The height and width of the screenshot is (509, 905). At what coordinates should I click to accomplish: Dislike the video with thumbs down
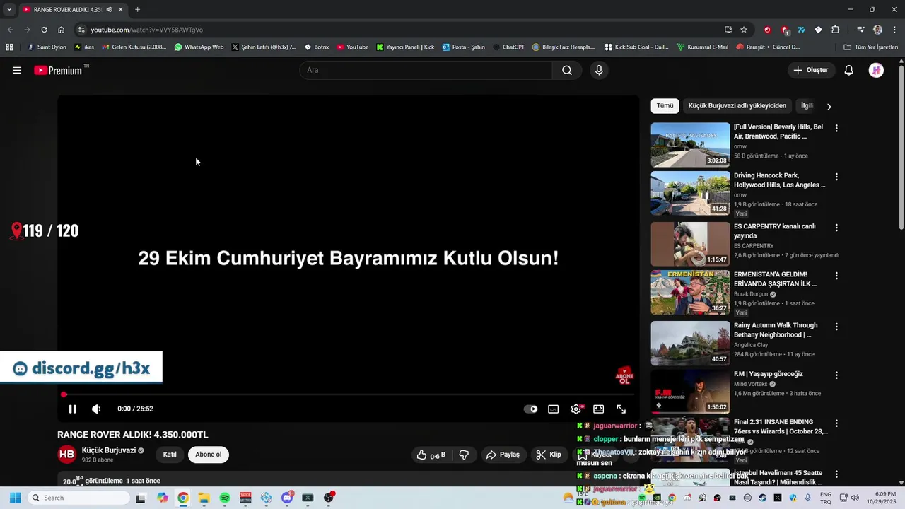(x=465, y=455)
